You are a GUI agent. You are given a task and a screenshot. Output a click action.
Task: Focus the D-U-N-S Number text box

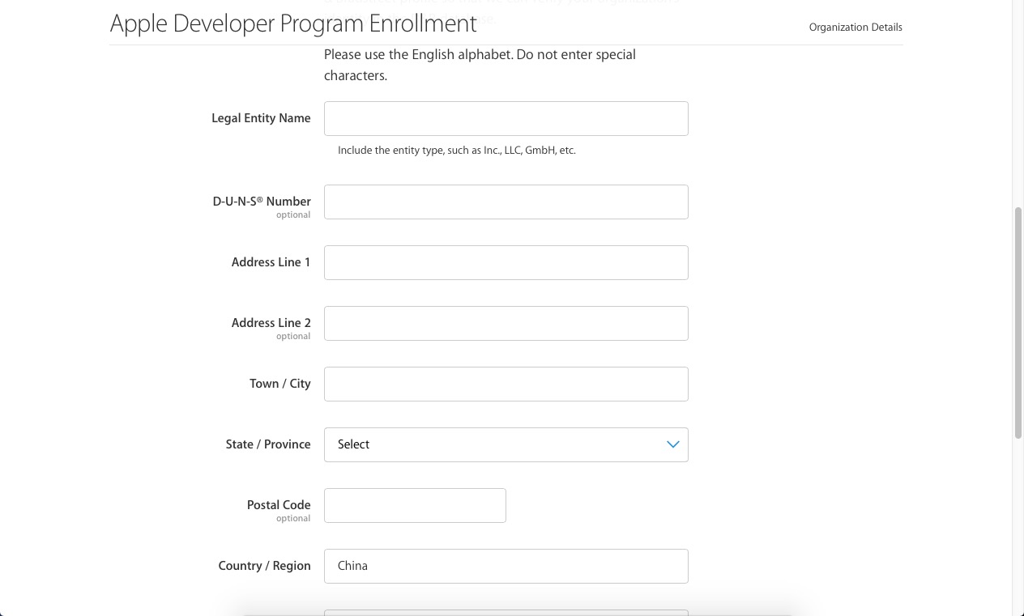tap(506, 202)
